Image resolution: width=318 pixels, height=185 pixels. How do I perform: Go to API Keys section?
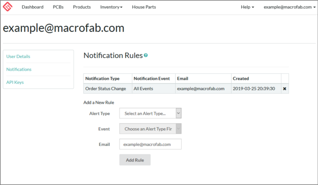15,83
